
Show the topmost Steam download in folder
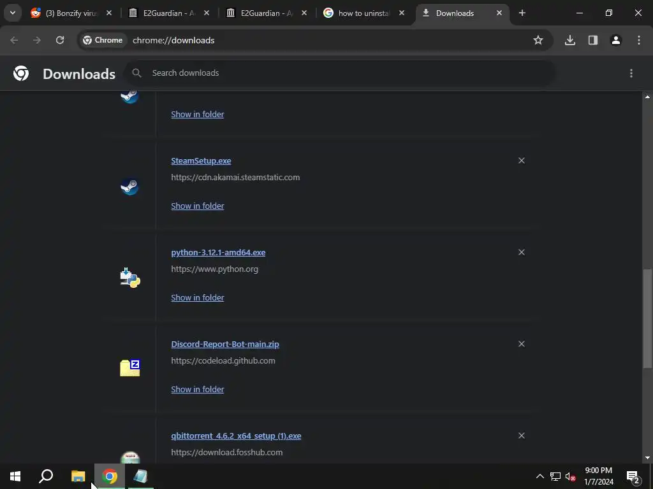click(x=198, y=114)
